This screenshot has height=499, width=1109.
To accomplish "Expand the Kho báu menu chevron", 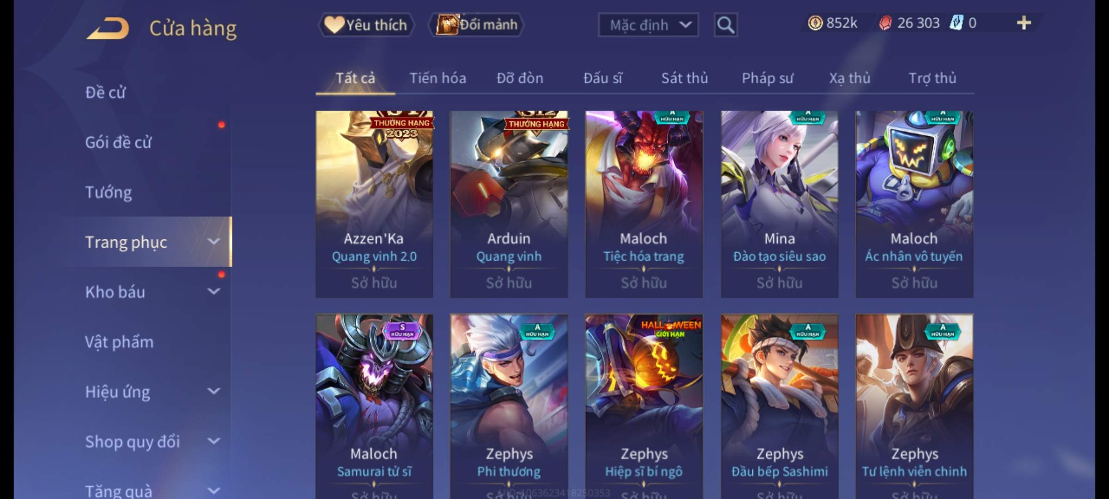I will click(213, 292).
